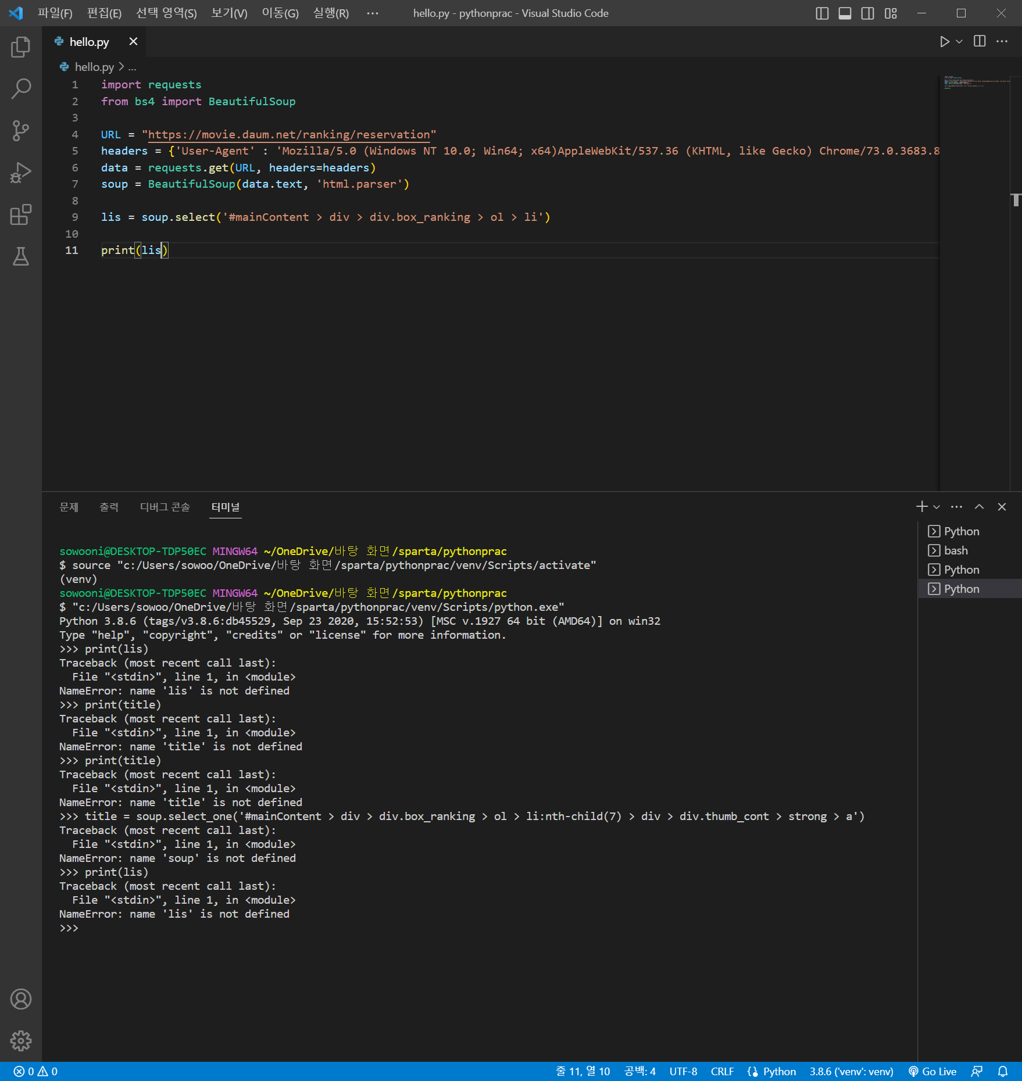Open the Extensions view

click(x=21, y=214)
